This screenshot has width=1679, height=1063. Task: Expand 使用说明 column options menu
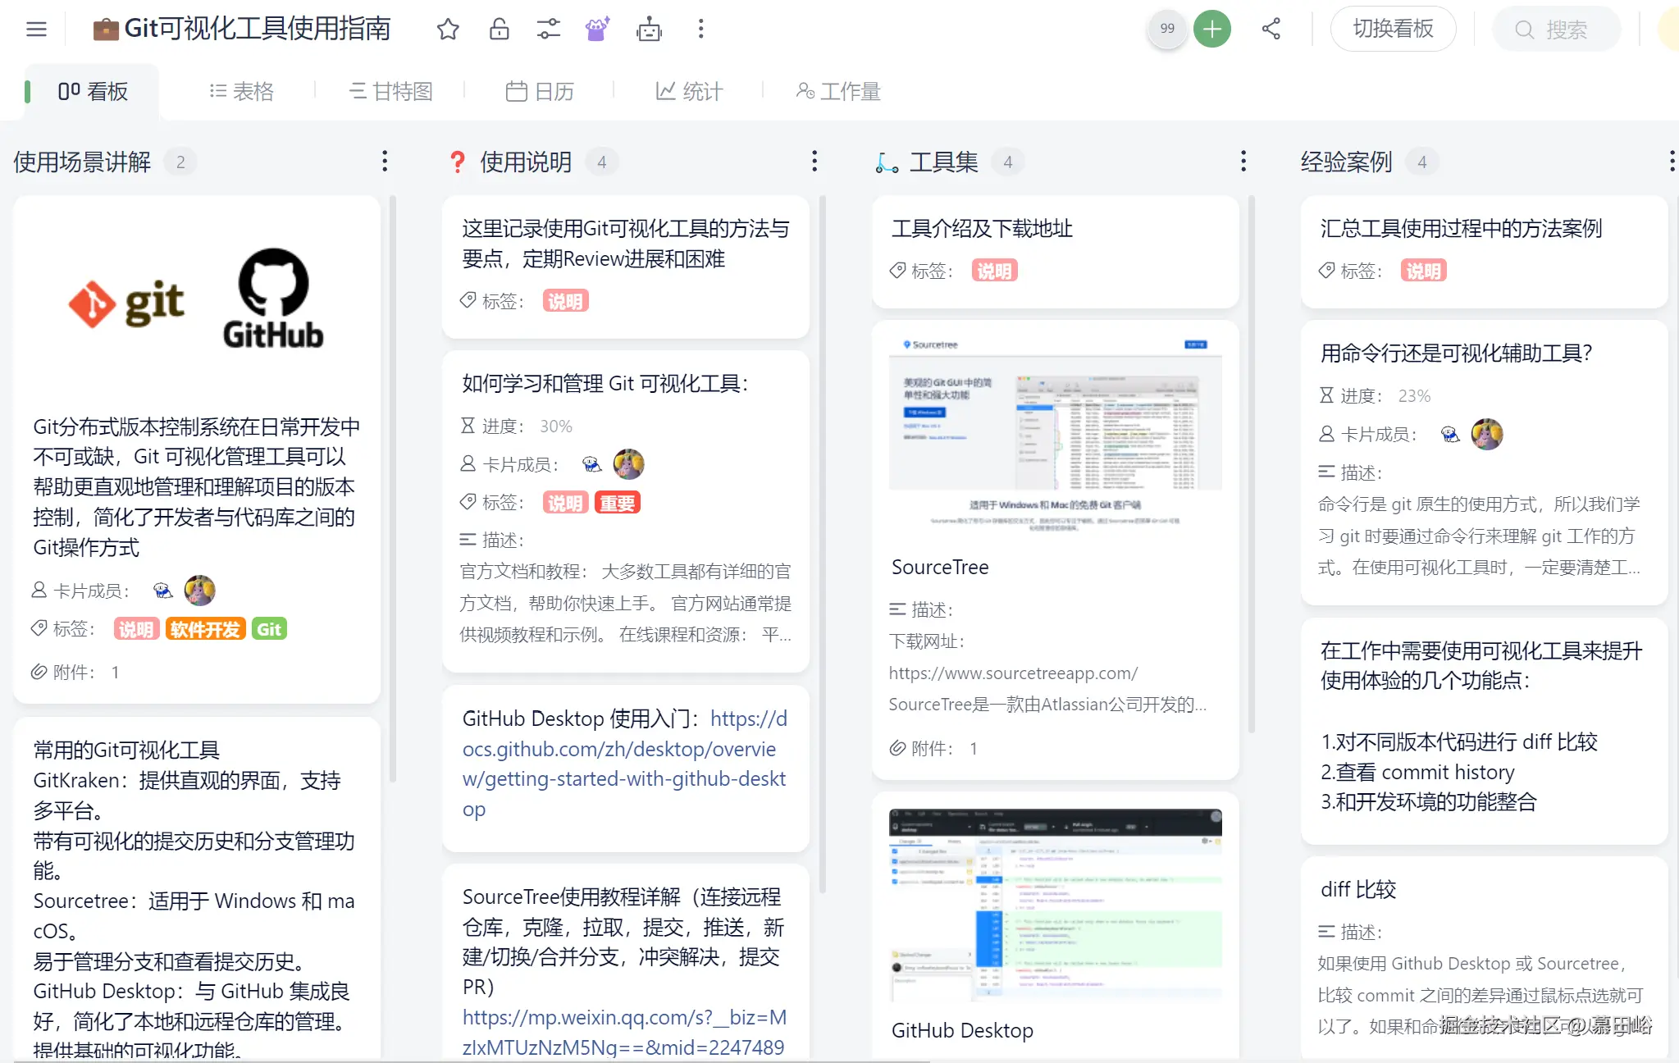pyautogui.click(x=814, y=162)
